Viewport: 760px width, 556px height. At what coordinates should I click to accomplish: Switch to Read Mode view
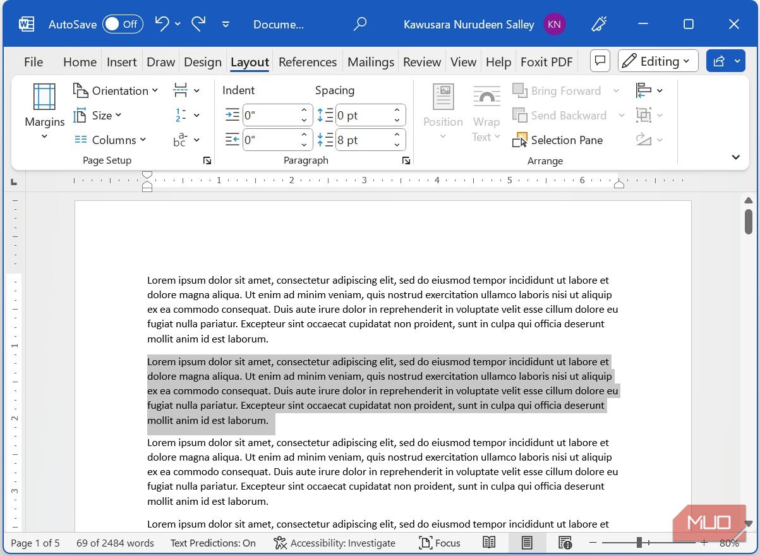[489, 543]
